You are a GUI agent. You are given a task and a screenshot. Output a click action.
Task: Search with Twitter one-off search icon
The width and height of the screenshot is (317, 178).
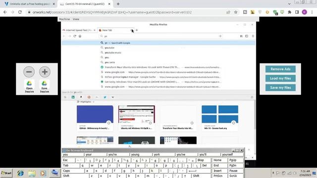point(105,97)
